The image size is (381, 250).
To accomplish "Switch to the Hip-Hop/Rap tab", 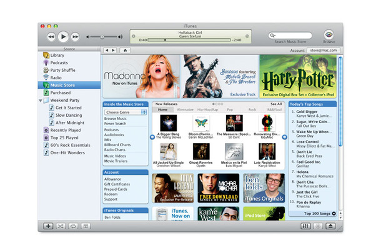I will (x=207, y=109).
